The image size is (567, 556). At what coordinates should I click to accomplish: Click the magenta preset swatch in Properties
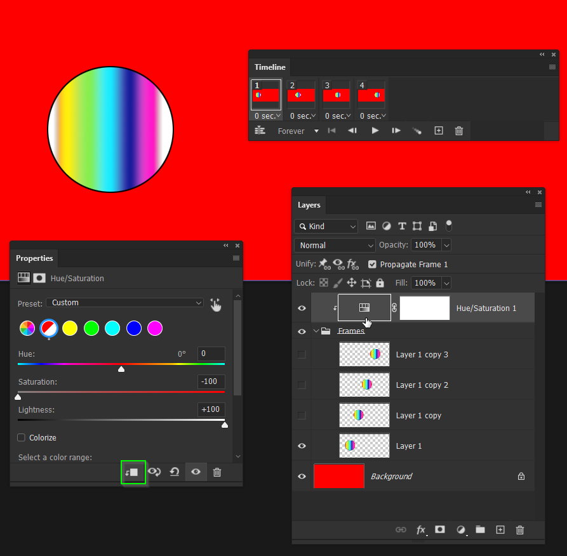click(154, 328)
